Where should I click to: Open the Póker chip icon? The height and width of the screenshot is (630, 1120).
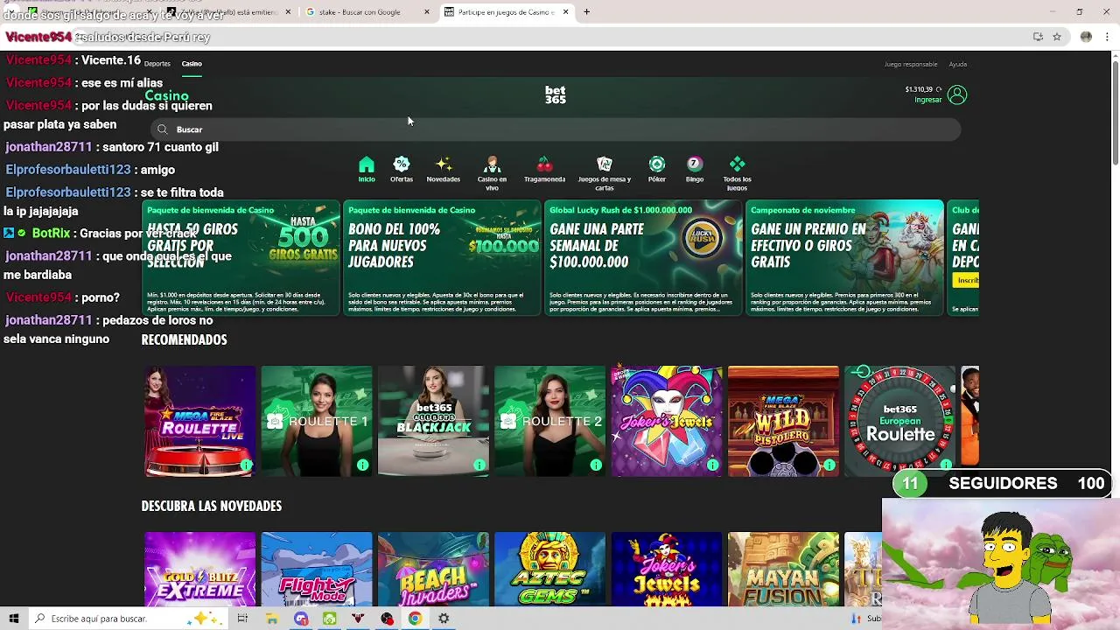pyautogui.click(x=657, y=164)
